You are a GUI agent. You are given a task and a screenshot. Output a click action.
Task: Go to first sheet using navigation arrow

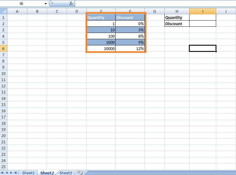pos(3,173)
